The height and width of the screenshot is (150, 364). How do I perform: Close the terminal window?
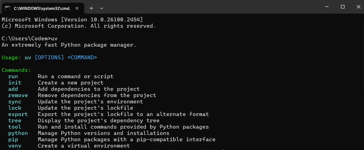point(358,7)
